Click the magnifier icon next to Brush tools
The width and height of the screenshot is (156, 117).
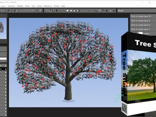click(41, 11)
